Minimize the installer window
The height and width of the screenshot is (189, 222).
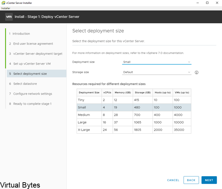[x=198, y=3]
